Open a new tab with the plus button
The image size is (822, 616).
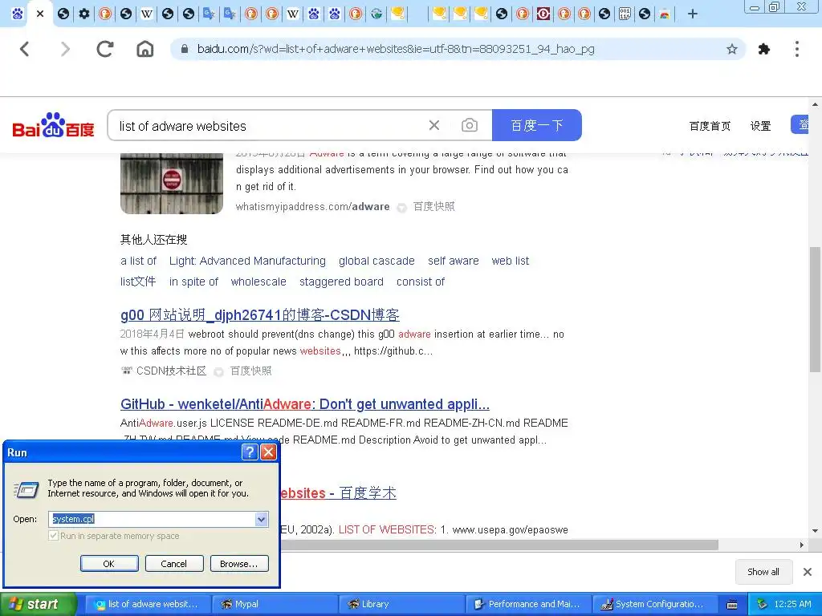tap(693, 14)
